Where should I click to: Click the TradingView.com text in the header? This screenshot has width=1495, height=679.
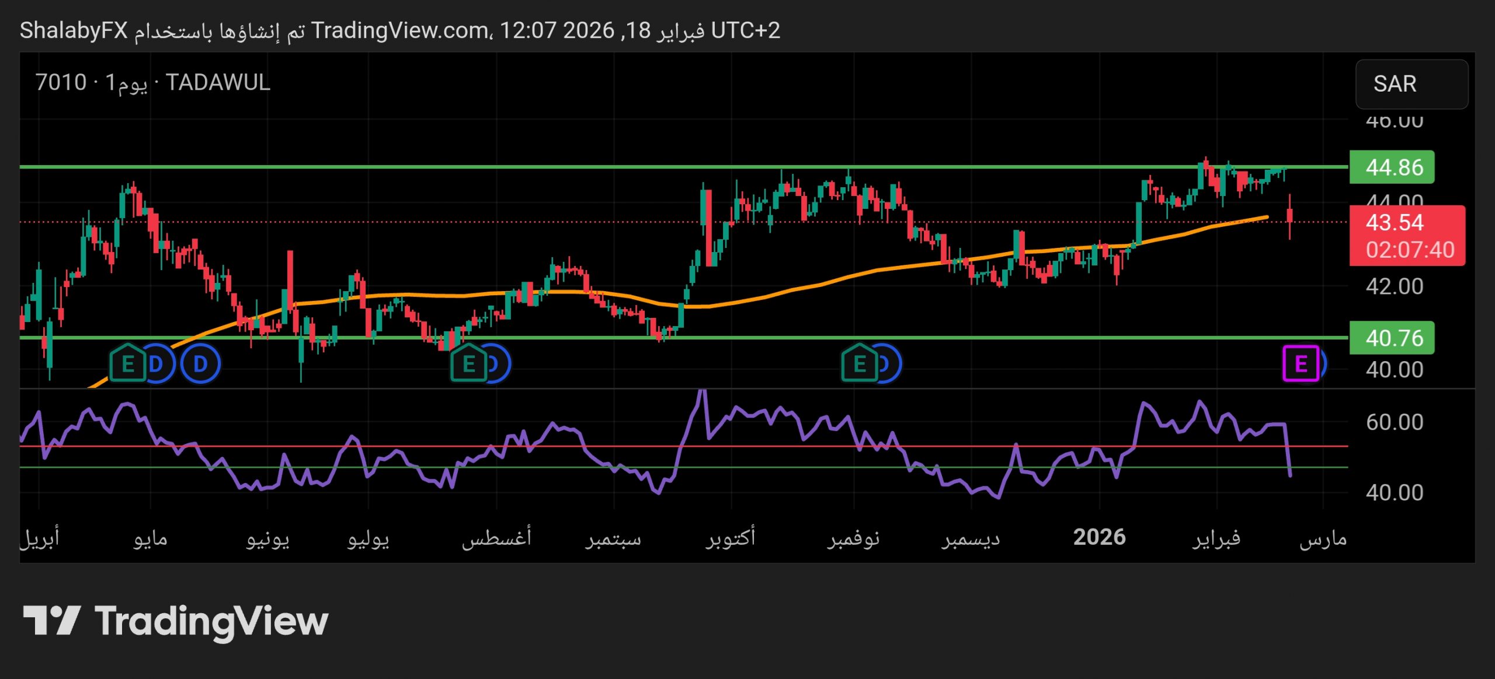(399, 30)
